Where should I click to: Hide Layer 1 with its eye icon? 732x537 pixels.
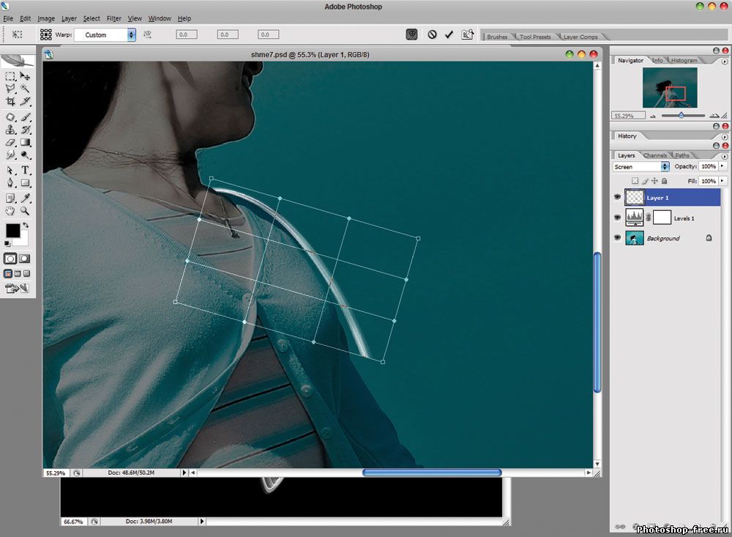click(617, 197)
